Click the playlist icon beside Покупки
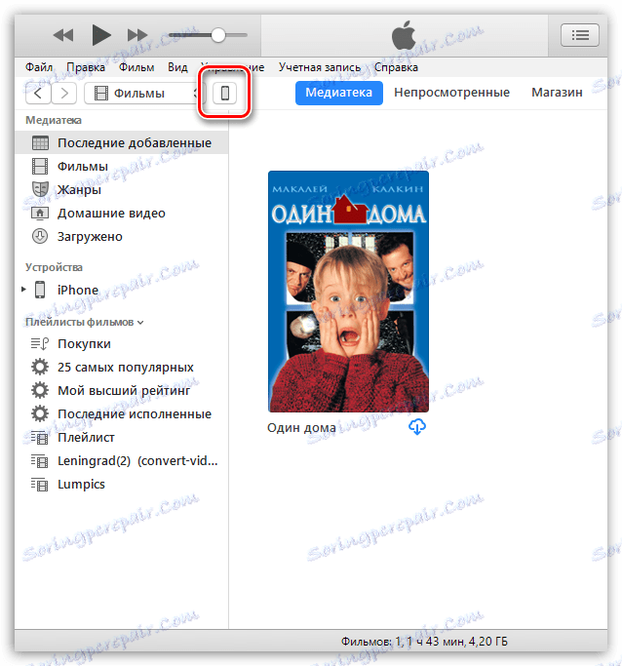622x666 pixels. point(40,343)
